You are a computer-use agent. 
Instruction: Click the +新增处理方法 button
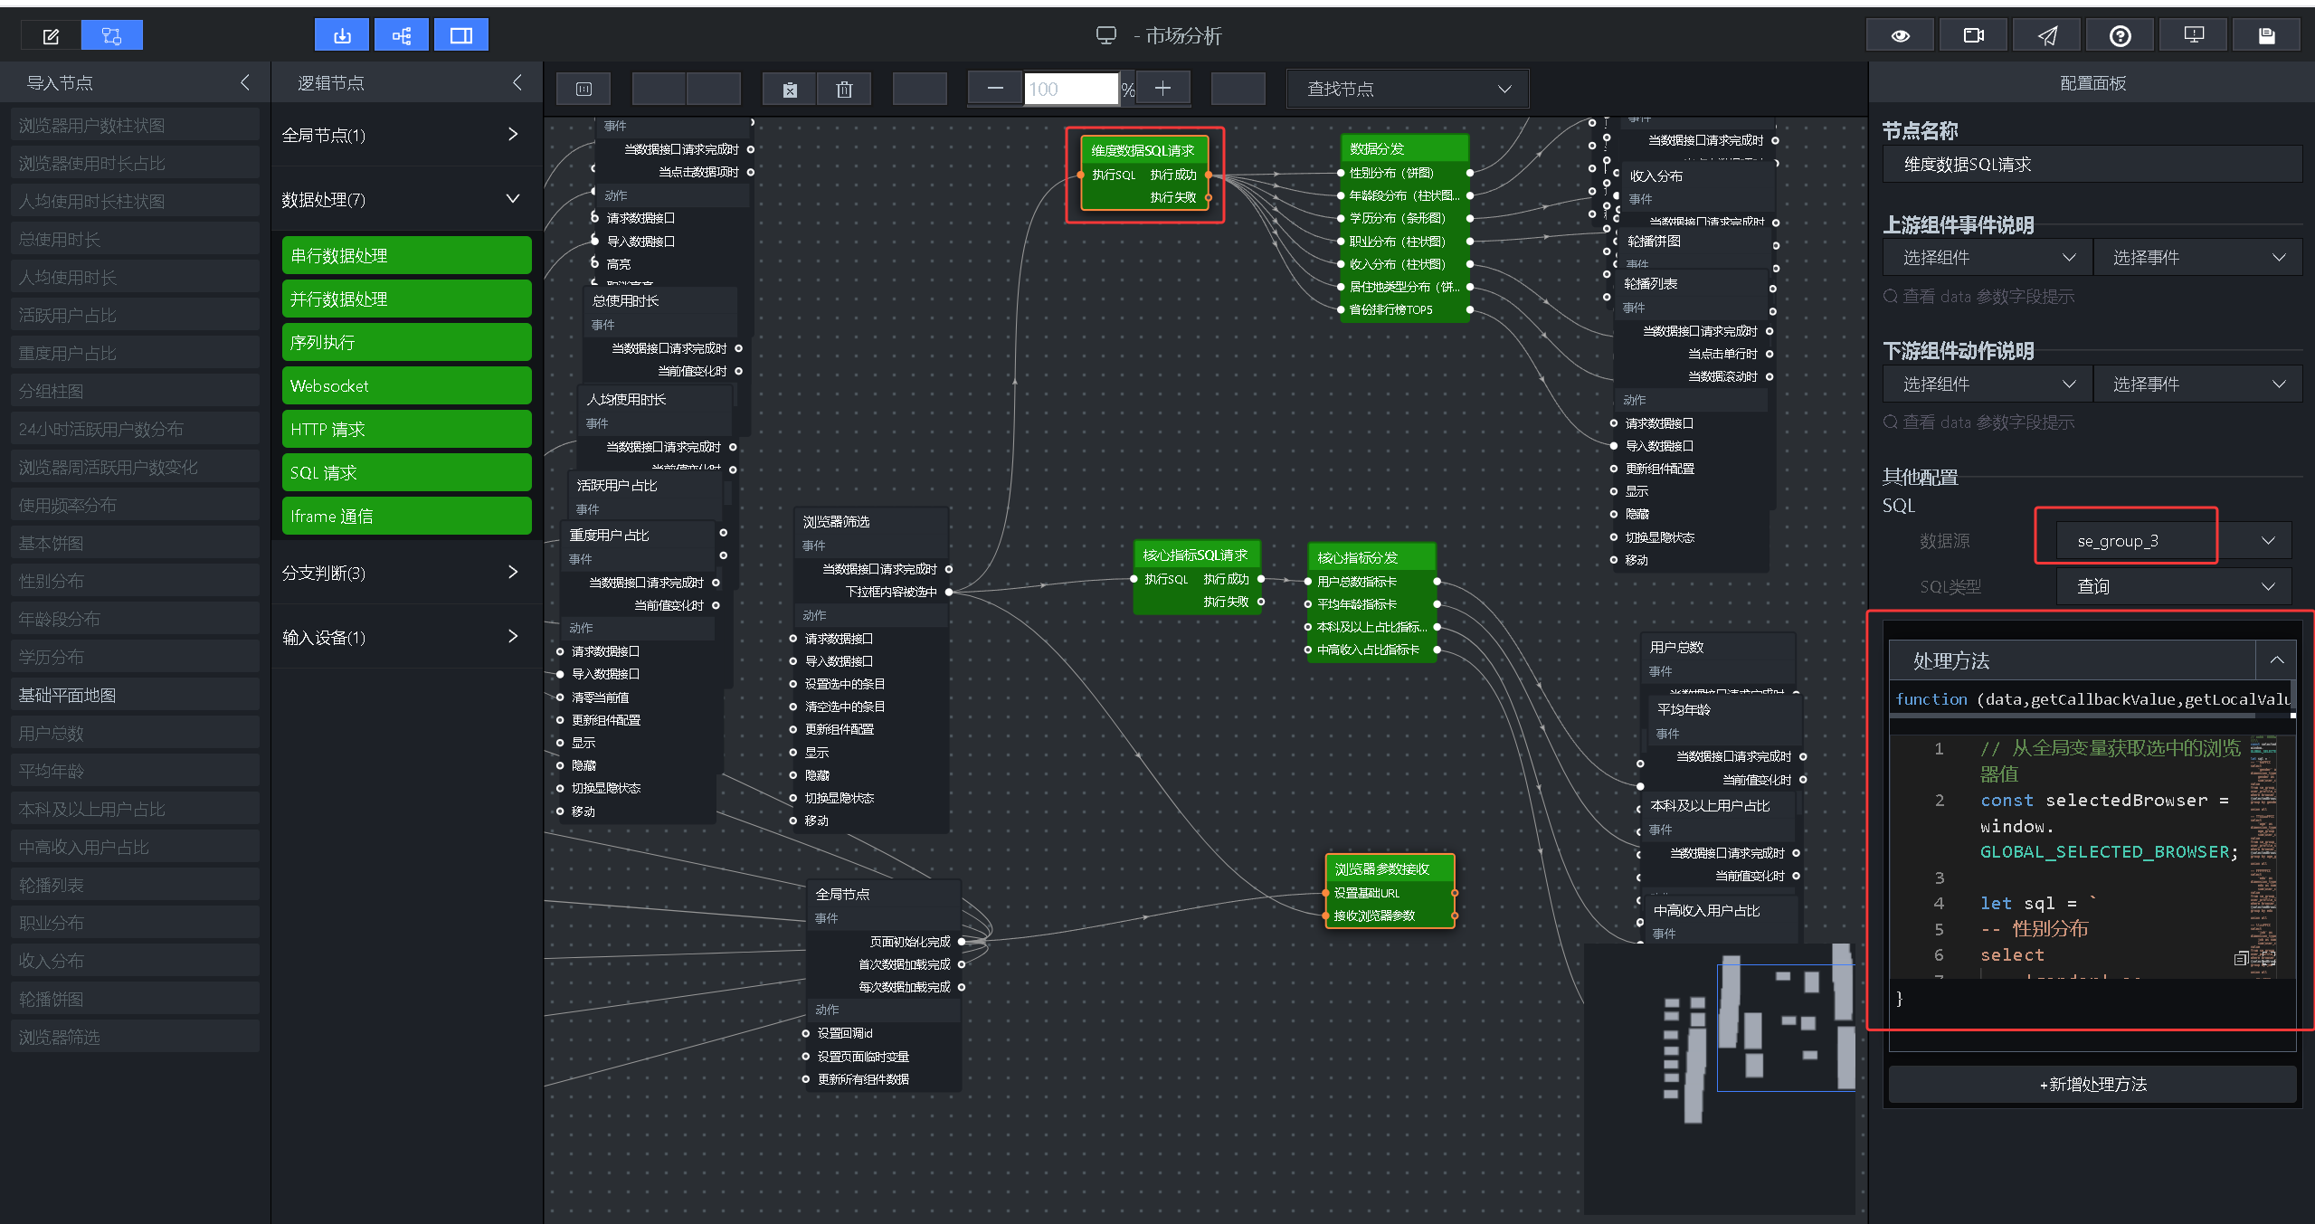(x=2092, y=1084)
